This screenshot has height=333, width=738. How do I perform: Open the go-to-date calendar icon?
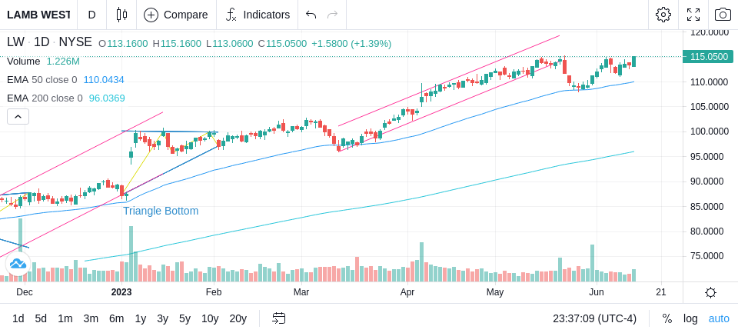pyautogui.click(x=278, y=318)
